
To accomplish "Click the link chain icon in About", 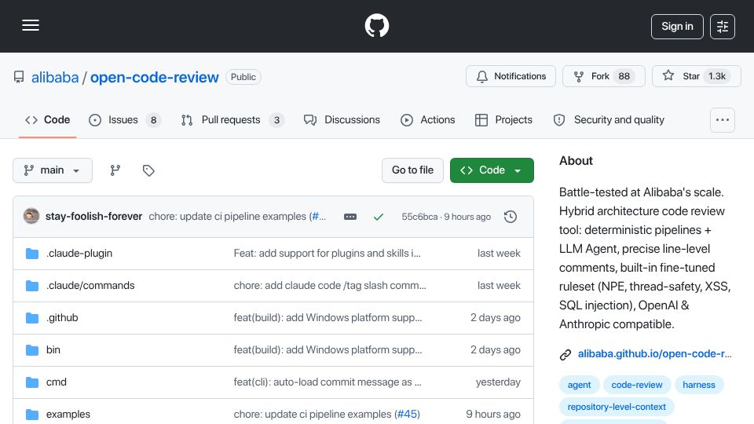I will [x=565, y=355].
